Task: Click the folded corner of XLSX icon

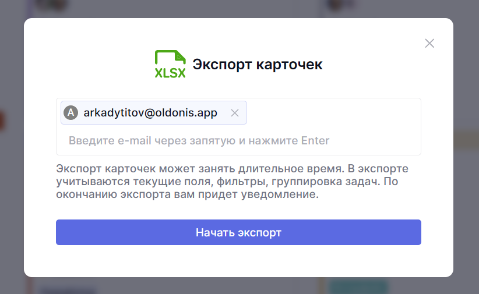Action: (181, 55)
